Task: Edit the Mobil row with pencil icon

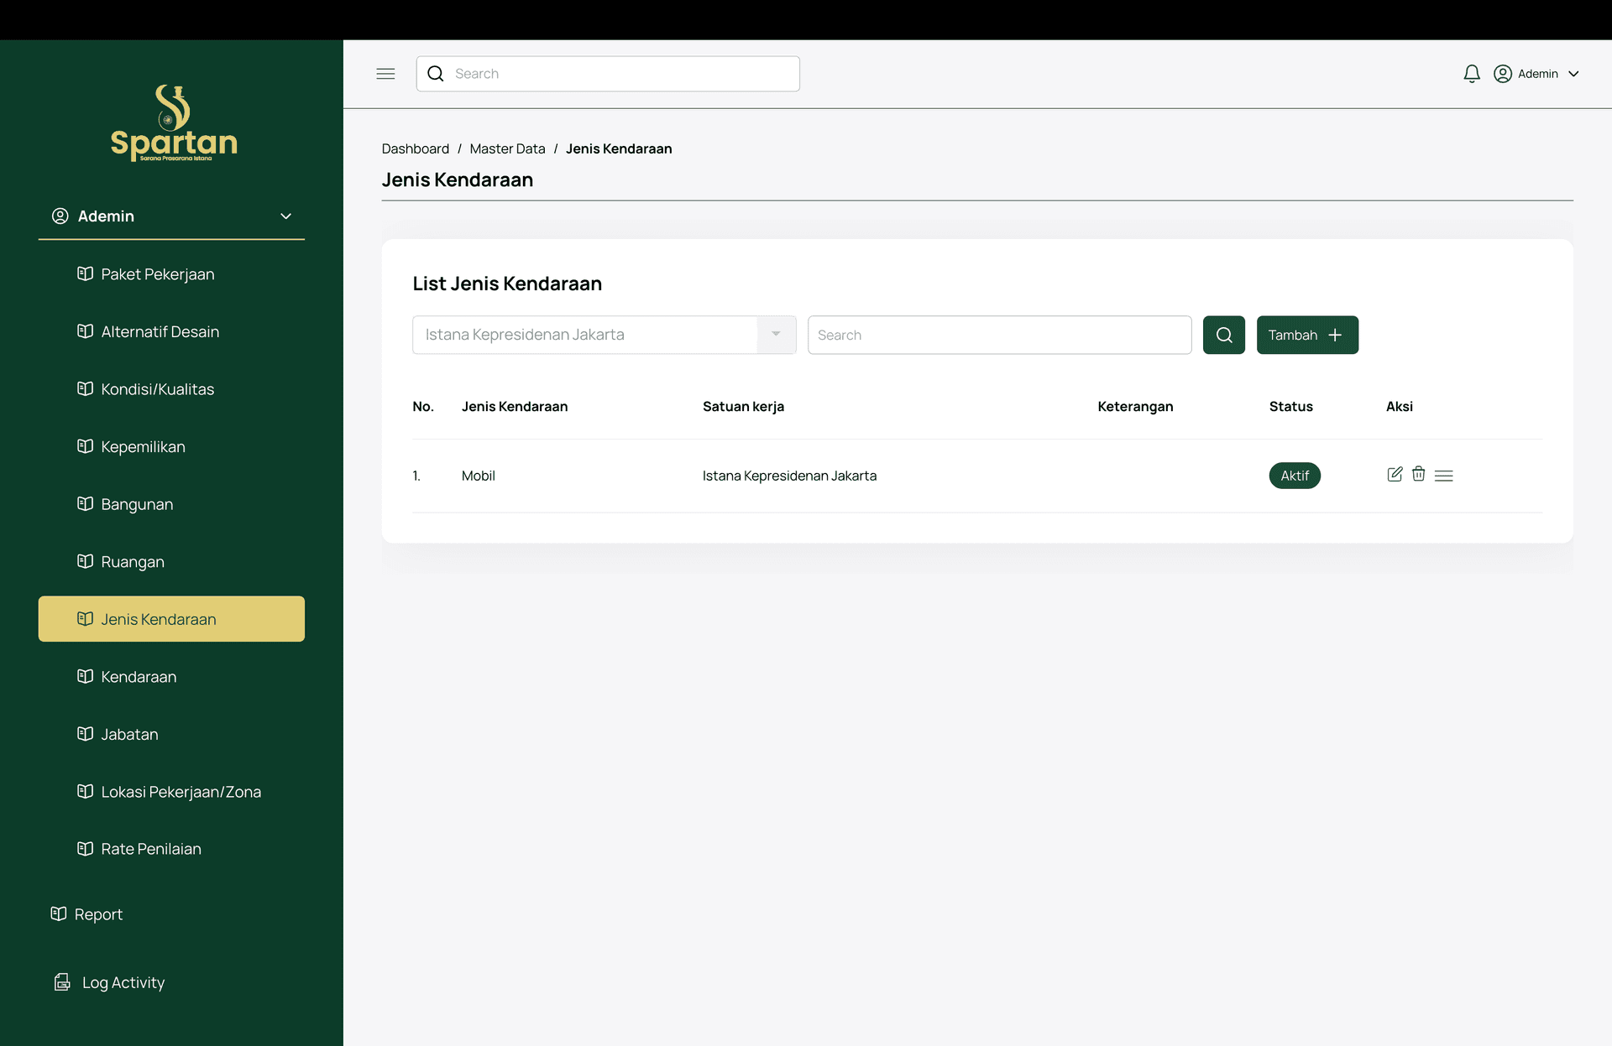Action: pyautogui.click(x=1395, y=474)
